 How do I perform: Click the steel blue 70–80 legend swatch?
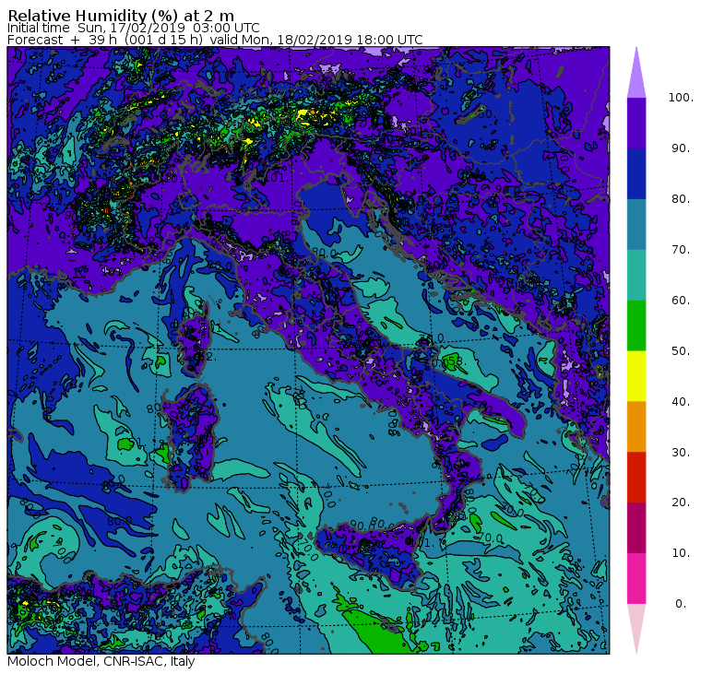coord(636,224)
